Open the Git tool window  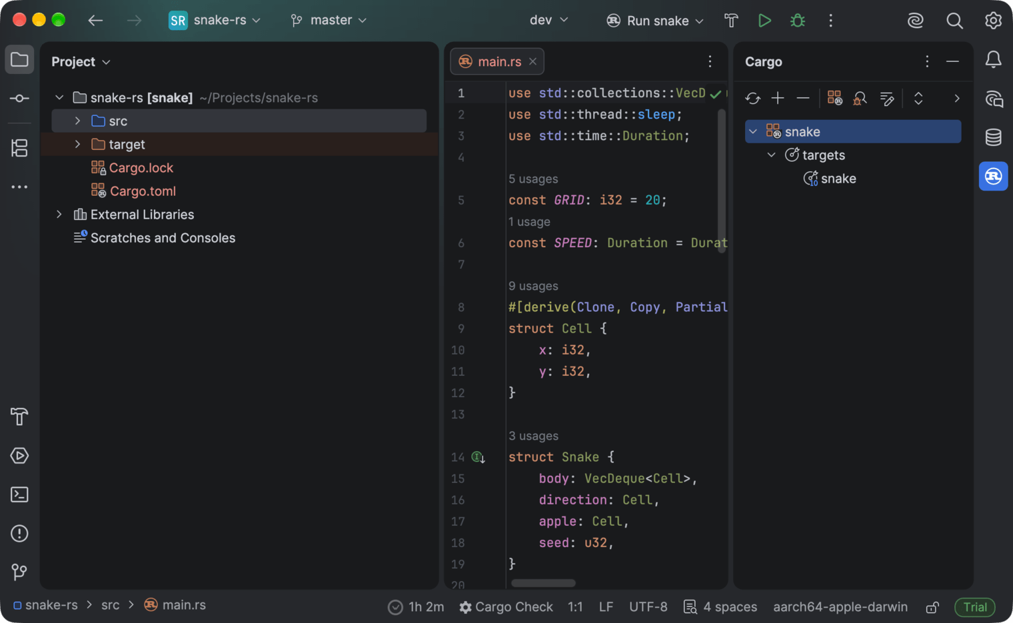pos(19,572)
